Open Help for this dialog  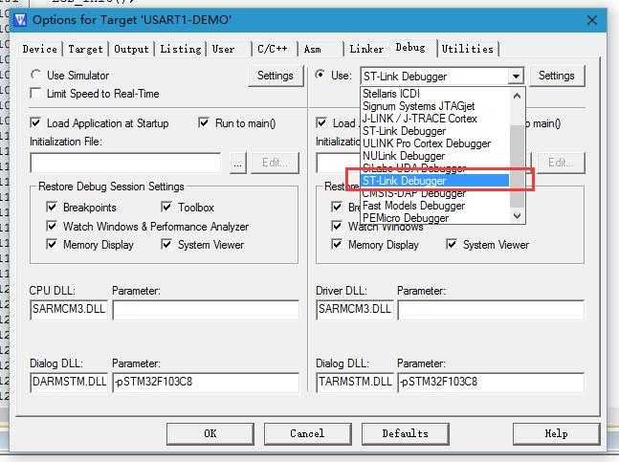(x=556, y=433)
